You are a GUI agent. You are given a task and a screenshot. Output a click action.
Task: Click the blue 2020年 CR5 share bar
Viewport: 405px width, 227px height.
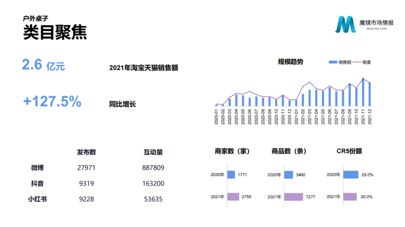[x=351, y=175]
